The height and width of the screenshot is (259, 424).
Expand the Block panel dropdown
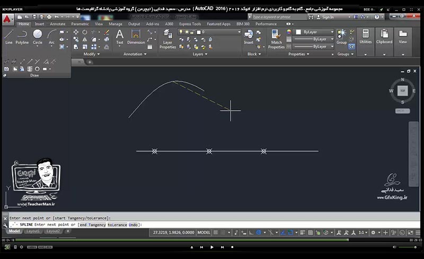(254, 54)
